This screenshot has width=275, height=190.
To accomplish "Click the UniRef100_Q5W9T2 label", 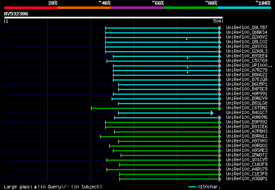I will pyautogui.click(x=247, y=155).
